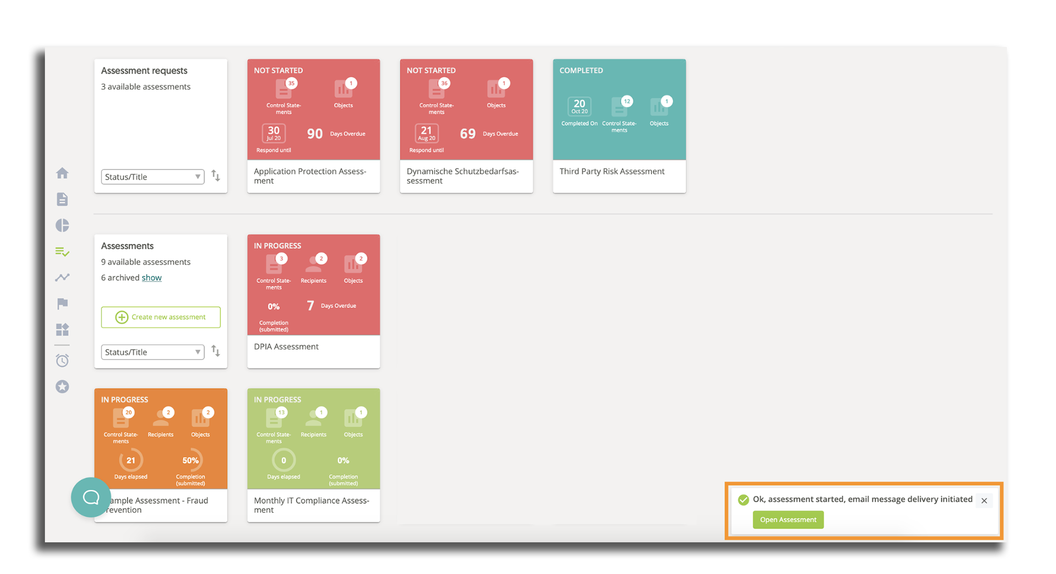Select the assessments checklist icon
This screenshot has height=574, width=1056.
point(62,252)
